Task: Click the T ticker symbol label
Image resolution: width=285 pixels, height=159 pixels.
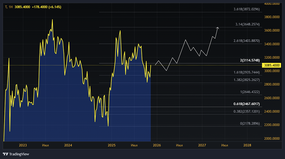Action: pyautogui.click(x=6, y=7)
